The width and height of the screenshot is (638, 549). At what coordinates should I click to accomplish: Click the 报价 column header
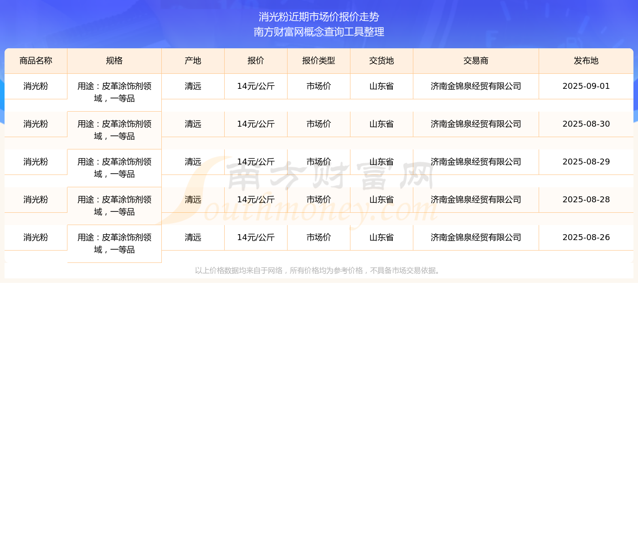256,61
